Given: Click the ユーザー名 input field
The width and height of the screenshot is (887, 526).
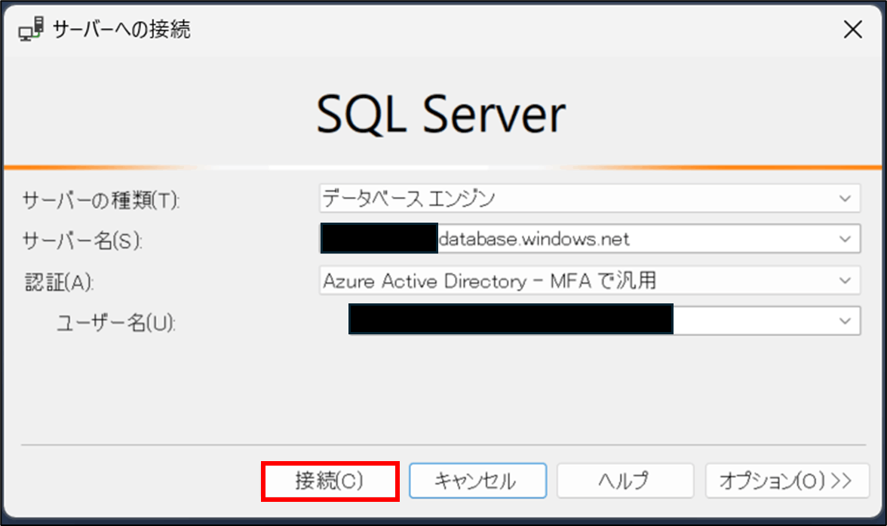Looking at the screenshot, I should pos(604,321).
